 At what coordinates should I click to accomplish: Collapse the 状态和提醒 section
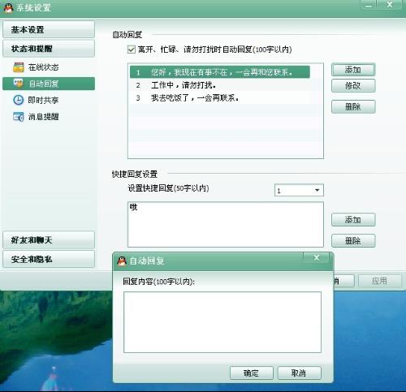(x=49, y=49)
